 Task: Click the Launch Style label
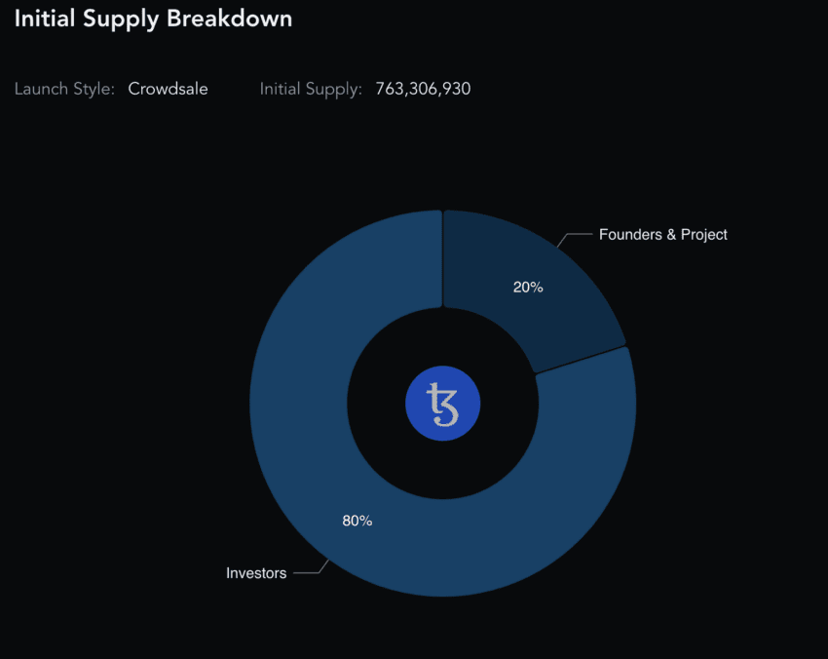click(64, 89)
